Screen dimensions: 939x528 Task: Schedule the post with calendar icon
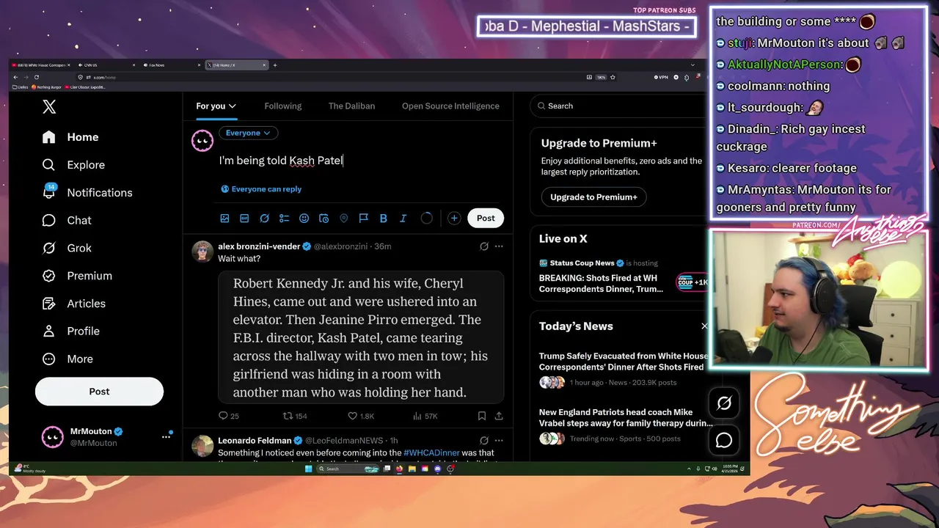pos(324,219)
